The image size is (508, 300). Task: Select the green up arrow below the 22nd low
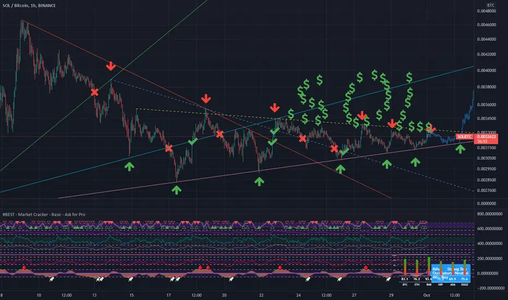(x=259, y=182)
